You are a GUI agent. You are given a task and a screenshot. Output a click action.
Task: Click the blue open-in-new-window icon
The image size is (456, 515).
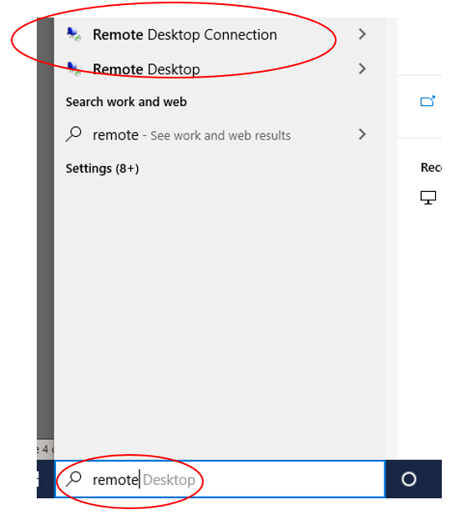pos(428,101)
